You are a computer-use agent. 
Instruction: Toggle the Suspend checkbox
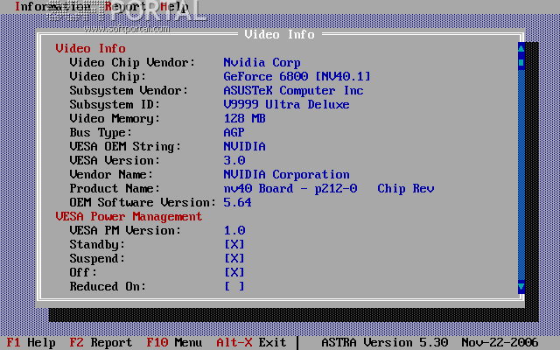pos(234,258)
